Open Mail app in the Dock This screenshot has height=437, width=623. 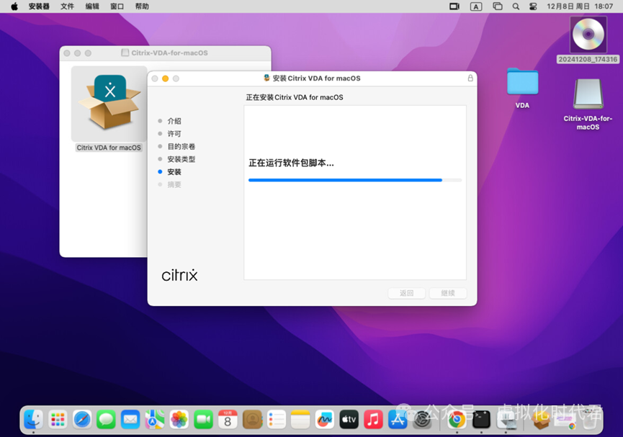click(x=130, y=420)
